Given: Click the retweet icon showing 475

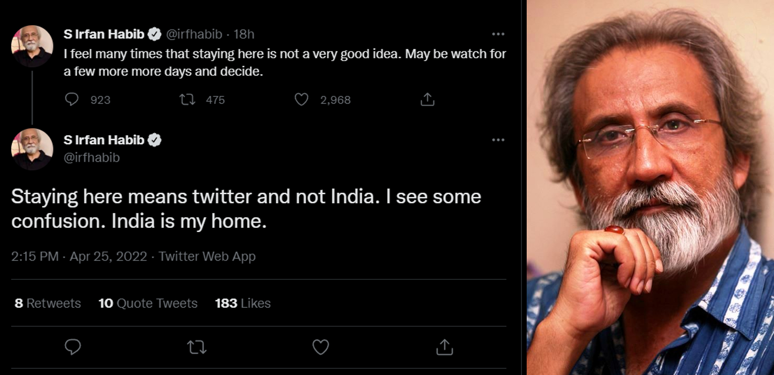Looking at the screenshot, I should click(188, 99).
